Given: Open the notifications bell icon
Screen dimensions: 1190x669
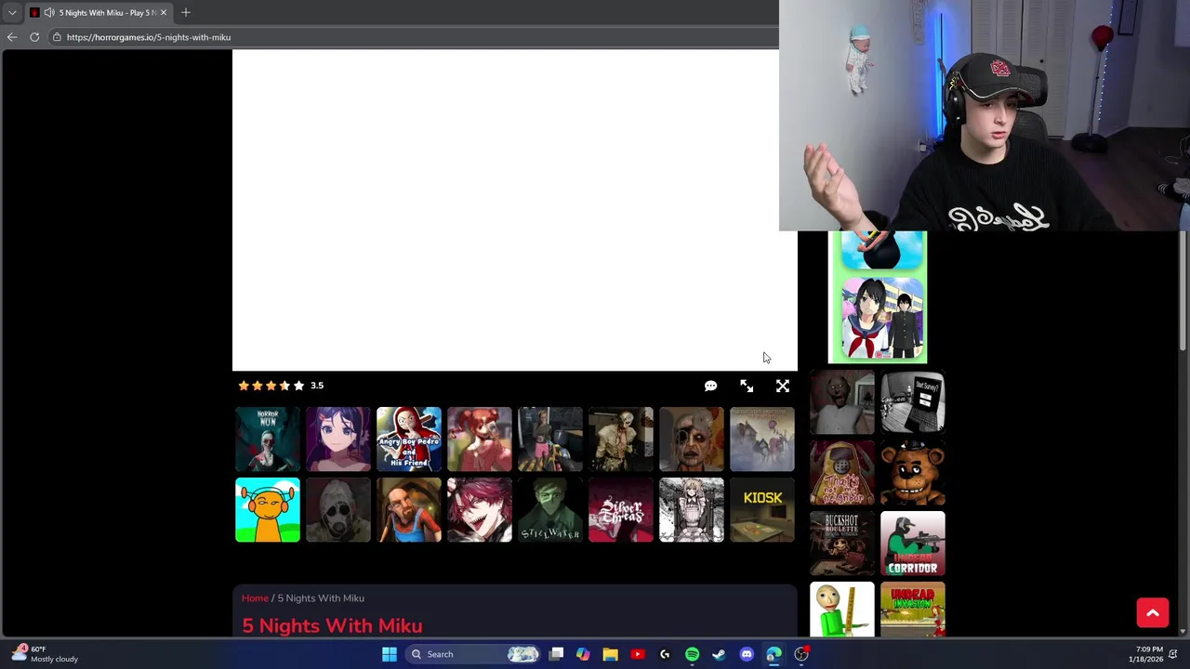Looking at the screenshot, I should (1174, 654).
